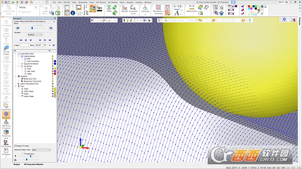Open the NC-Process menu
This screenshot has height=169, width=302.
tap(101, 2)
